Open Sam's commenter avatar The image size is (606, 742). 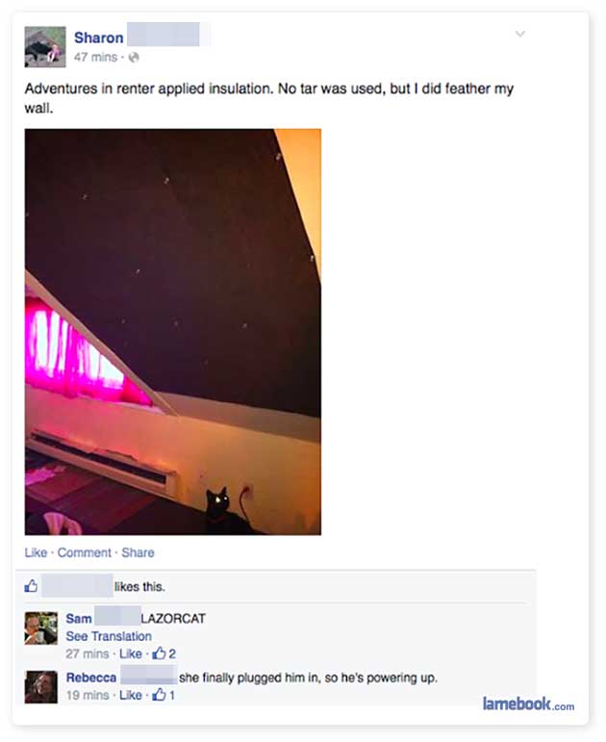[x=41, y=627]
